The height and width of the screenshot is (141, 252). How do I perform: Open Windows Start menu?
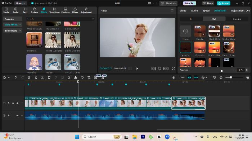click(77, 137)
